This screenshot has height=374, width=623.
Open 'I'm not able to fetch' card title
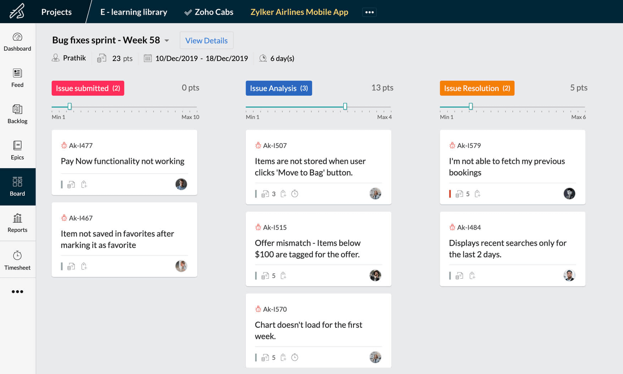(x=507, y=167)
